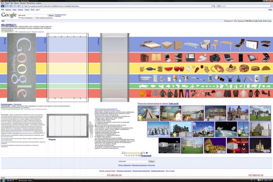Open the Firefox home page icon
Viewport: 273px width, 182px height.
coord(18,6)
